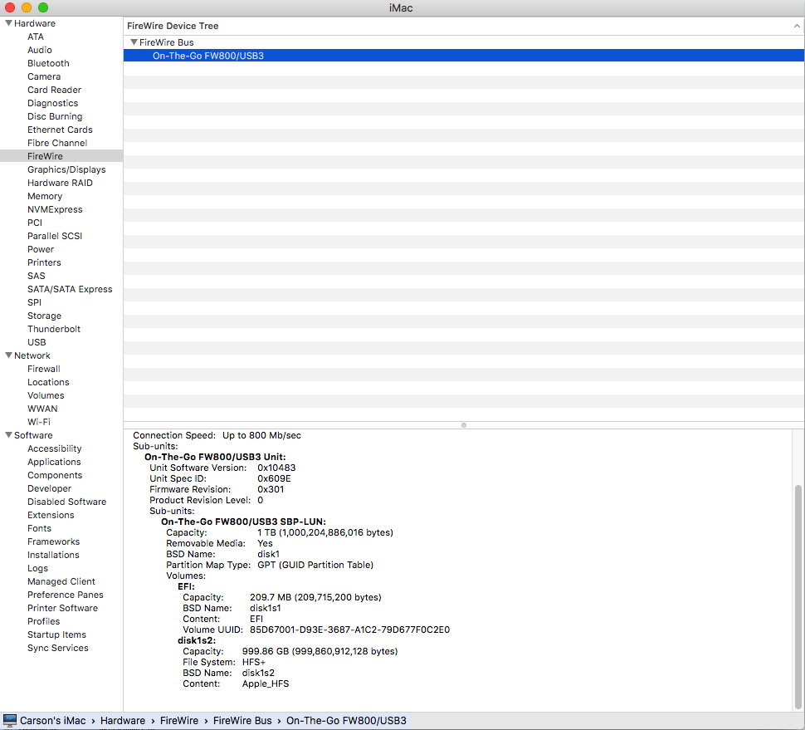
Task: Collapse the Software section triangle
Action: tap(8, 435)
